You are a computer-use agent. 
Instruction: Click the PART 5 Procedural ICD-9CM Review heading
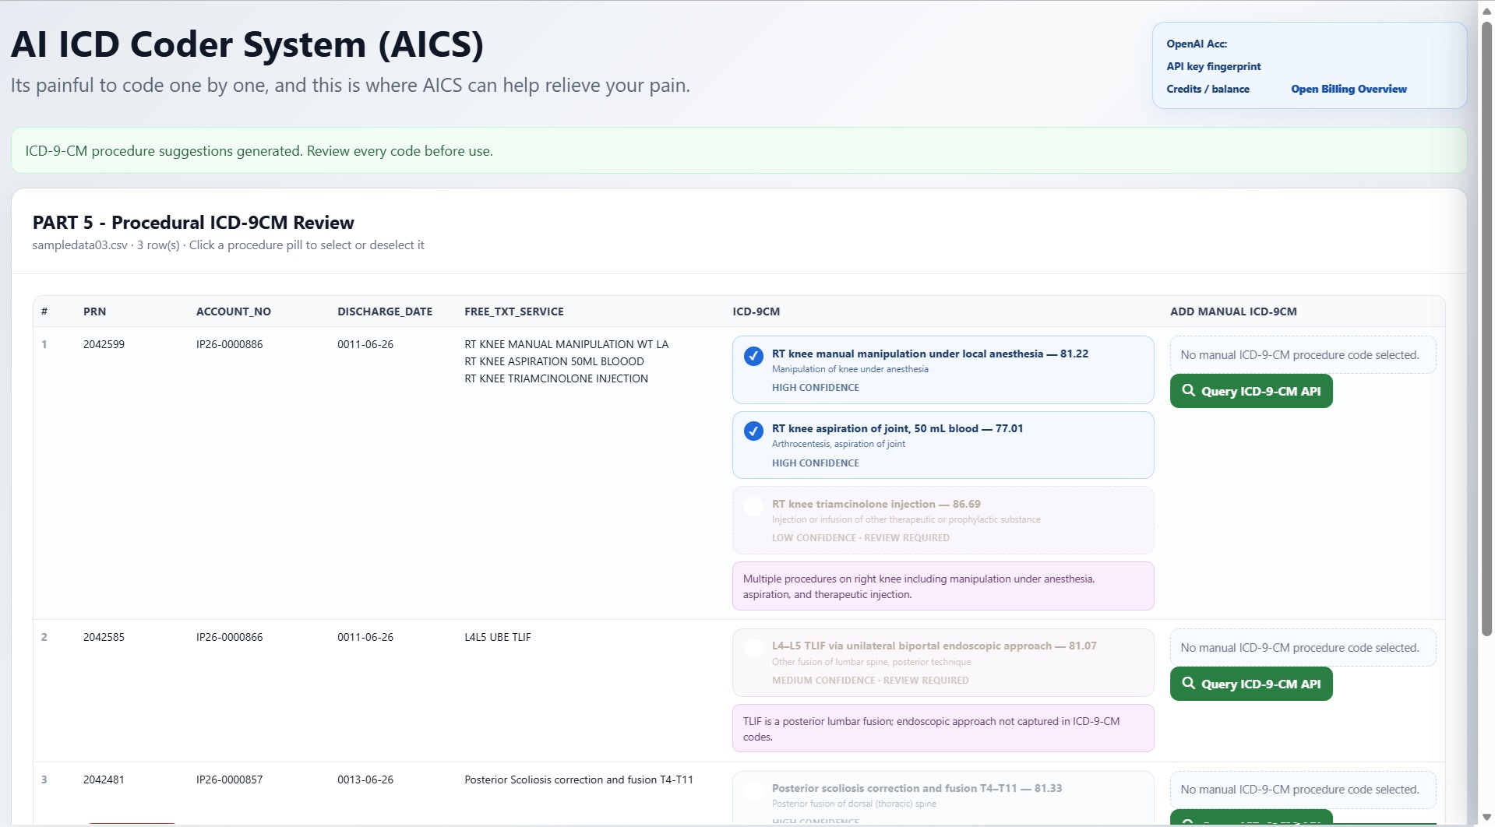pos(193,223)
